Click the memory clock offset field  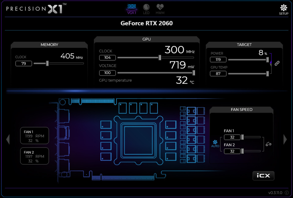[x=24, y=63]
